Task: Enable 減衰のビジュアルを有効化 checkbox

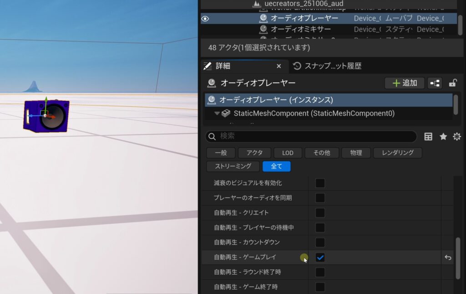Action: click(320, 183)
